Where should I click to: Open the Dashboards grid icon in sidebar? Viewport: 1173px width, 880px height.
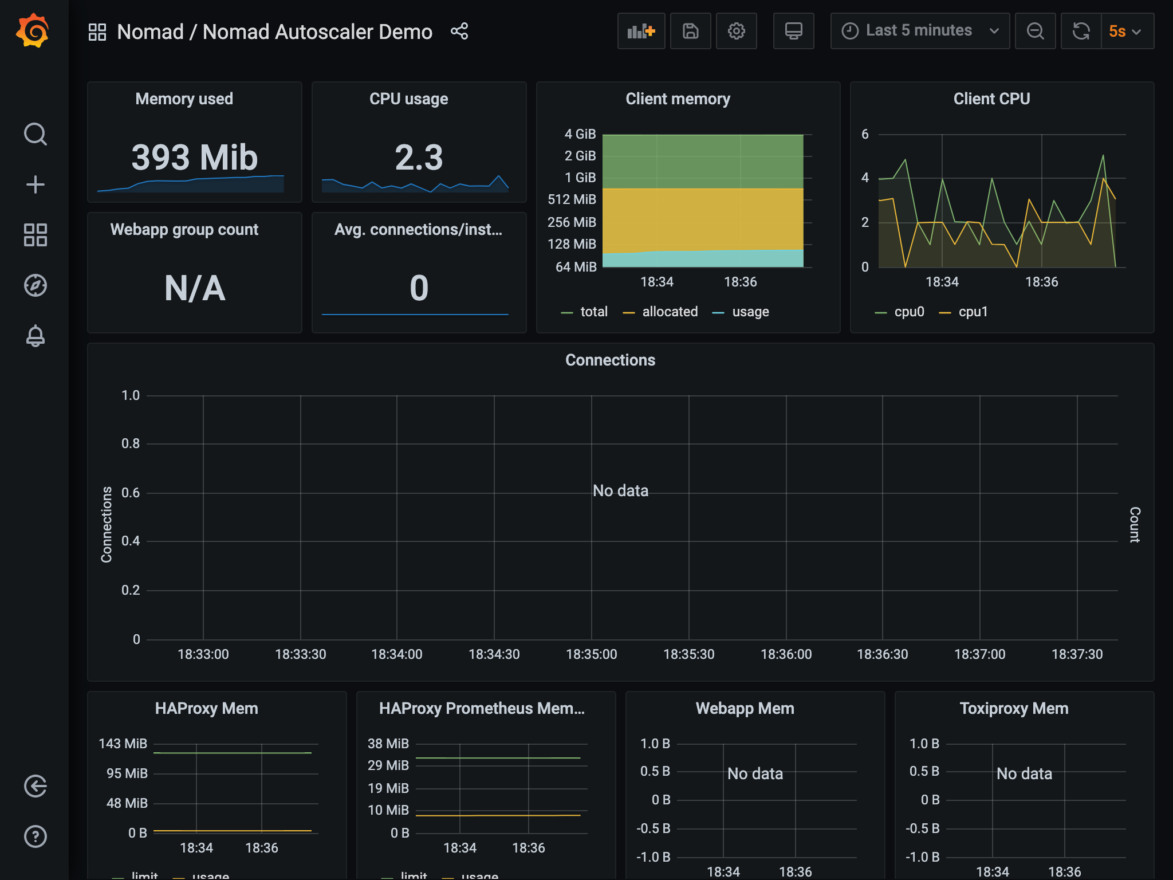35,235
